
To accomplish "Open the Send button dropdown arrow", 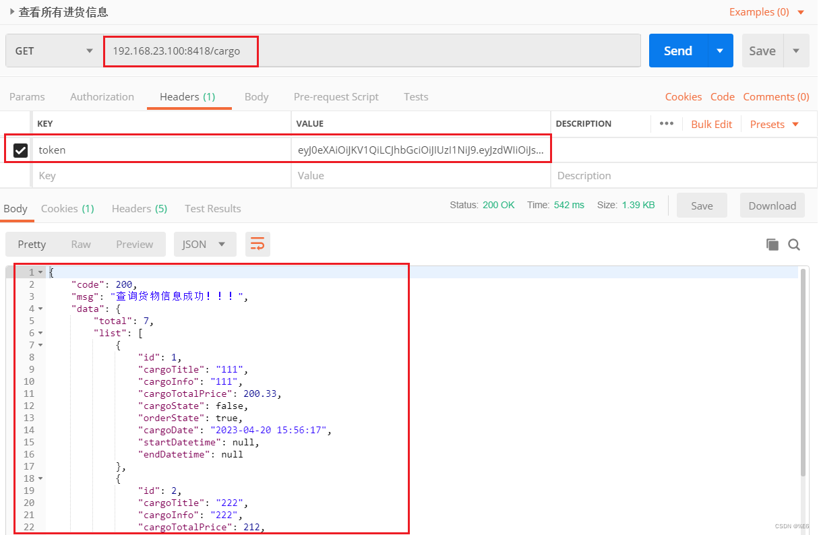I will (x=719, y=51).
